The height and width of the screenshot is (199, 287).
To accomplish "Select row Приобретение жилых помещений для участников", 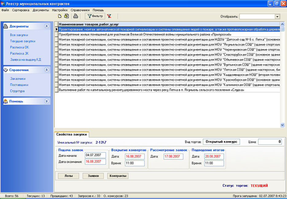I will [x=169, y=34].
